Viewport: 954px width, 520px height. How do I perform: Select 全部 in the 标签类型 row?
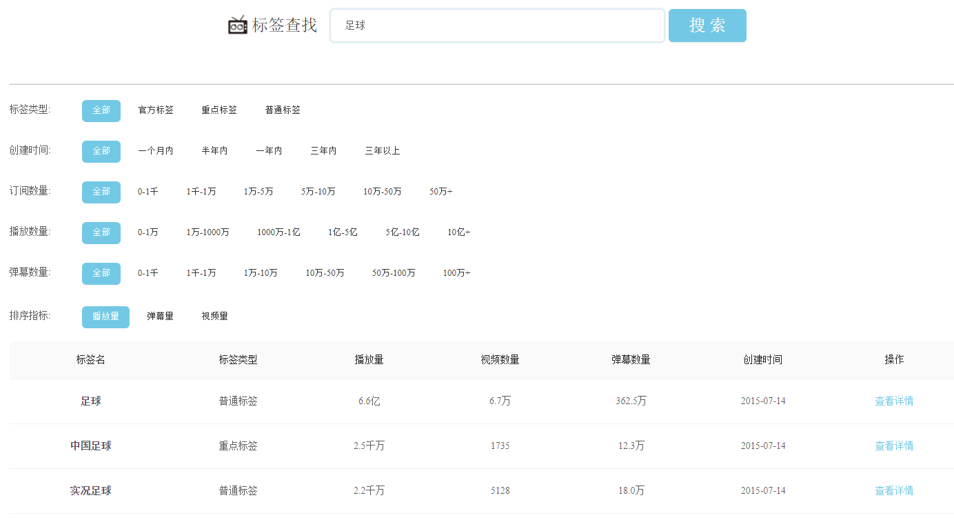[x=101, y=110]
